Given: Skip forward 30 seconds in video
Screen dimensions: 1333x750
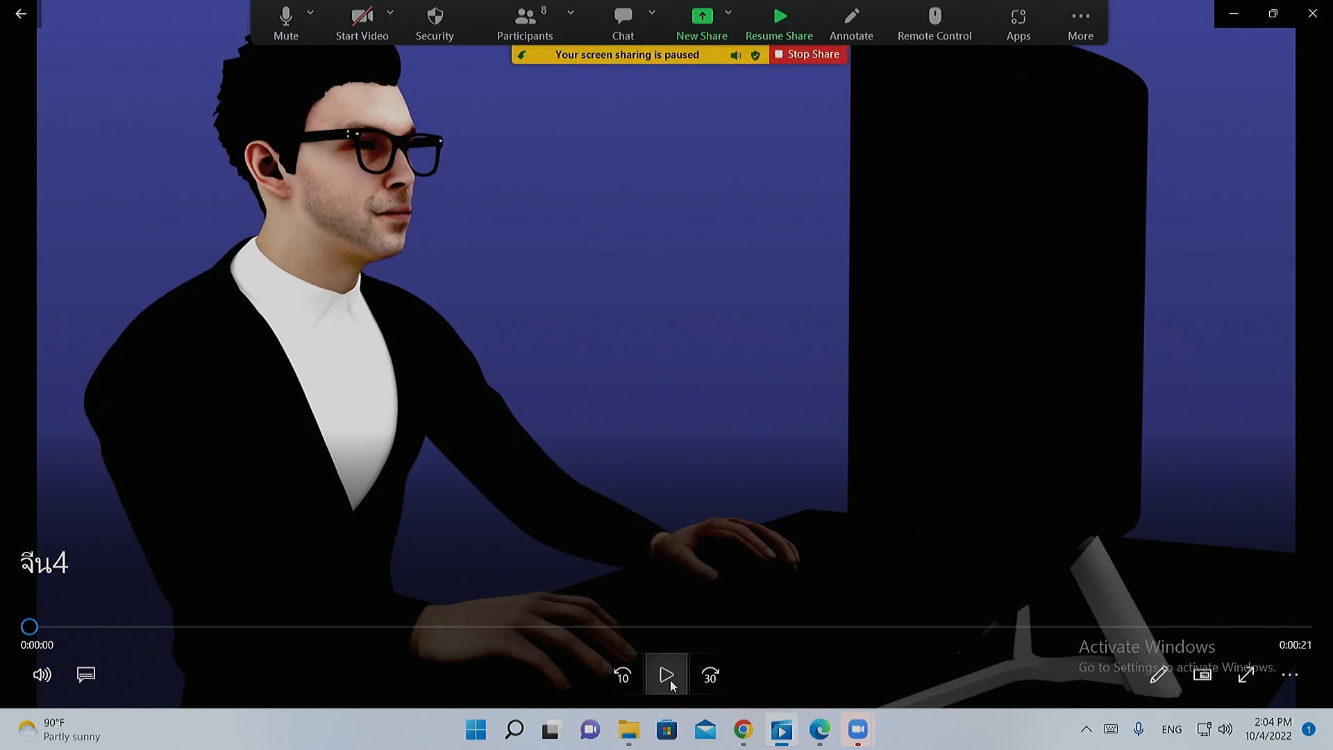Looking at the screenshot, I should (710, 675).
